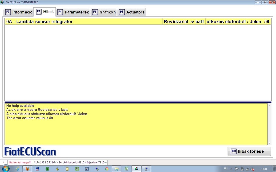Open the Informacio tab
The height and width of the screenshot is (172, 276).
[19, 12]
